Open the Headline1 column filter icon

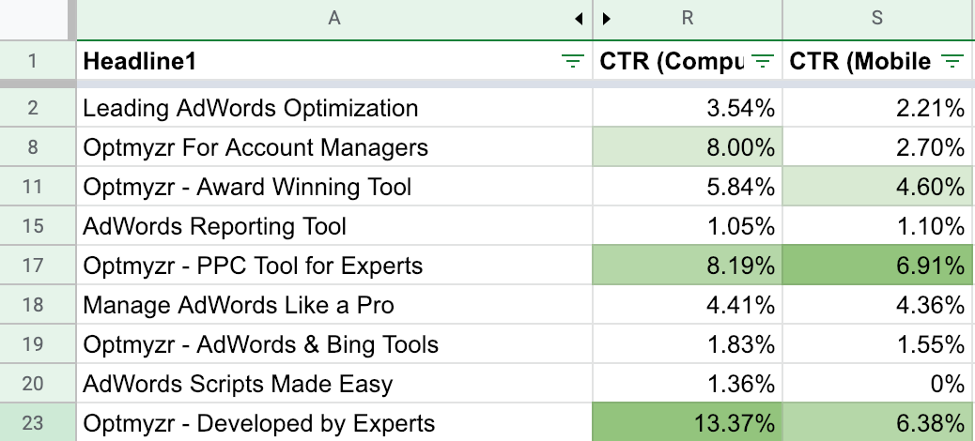pos(571,62)
